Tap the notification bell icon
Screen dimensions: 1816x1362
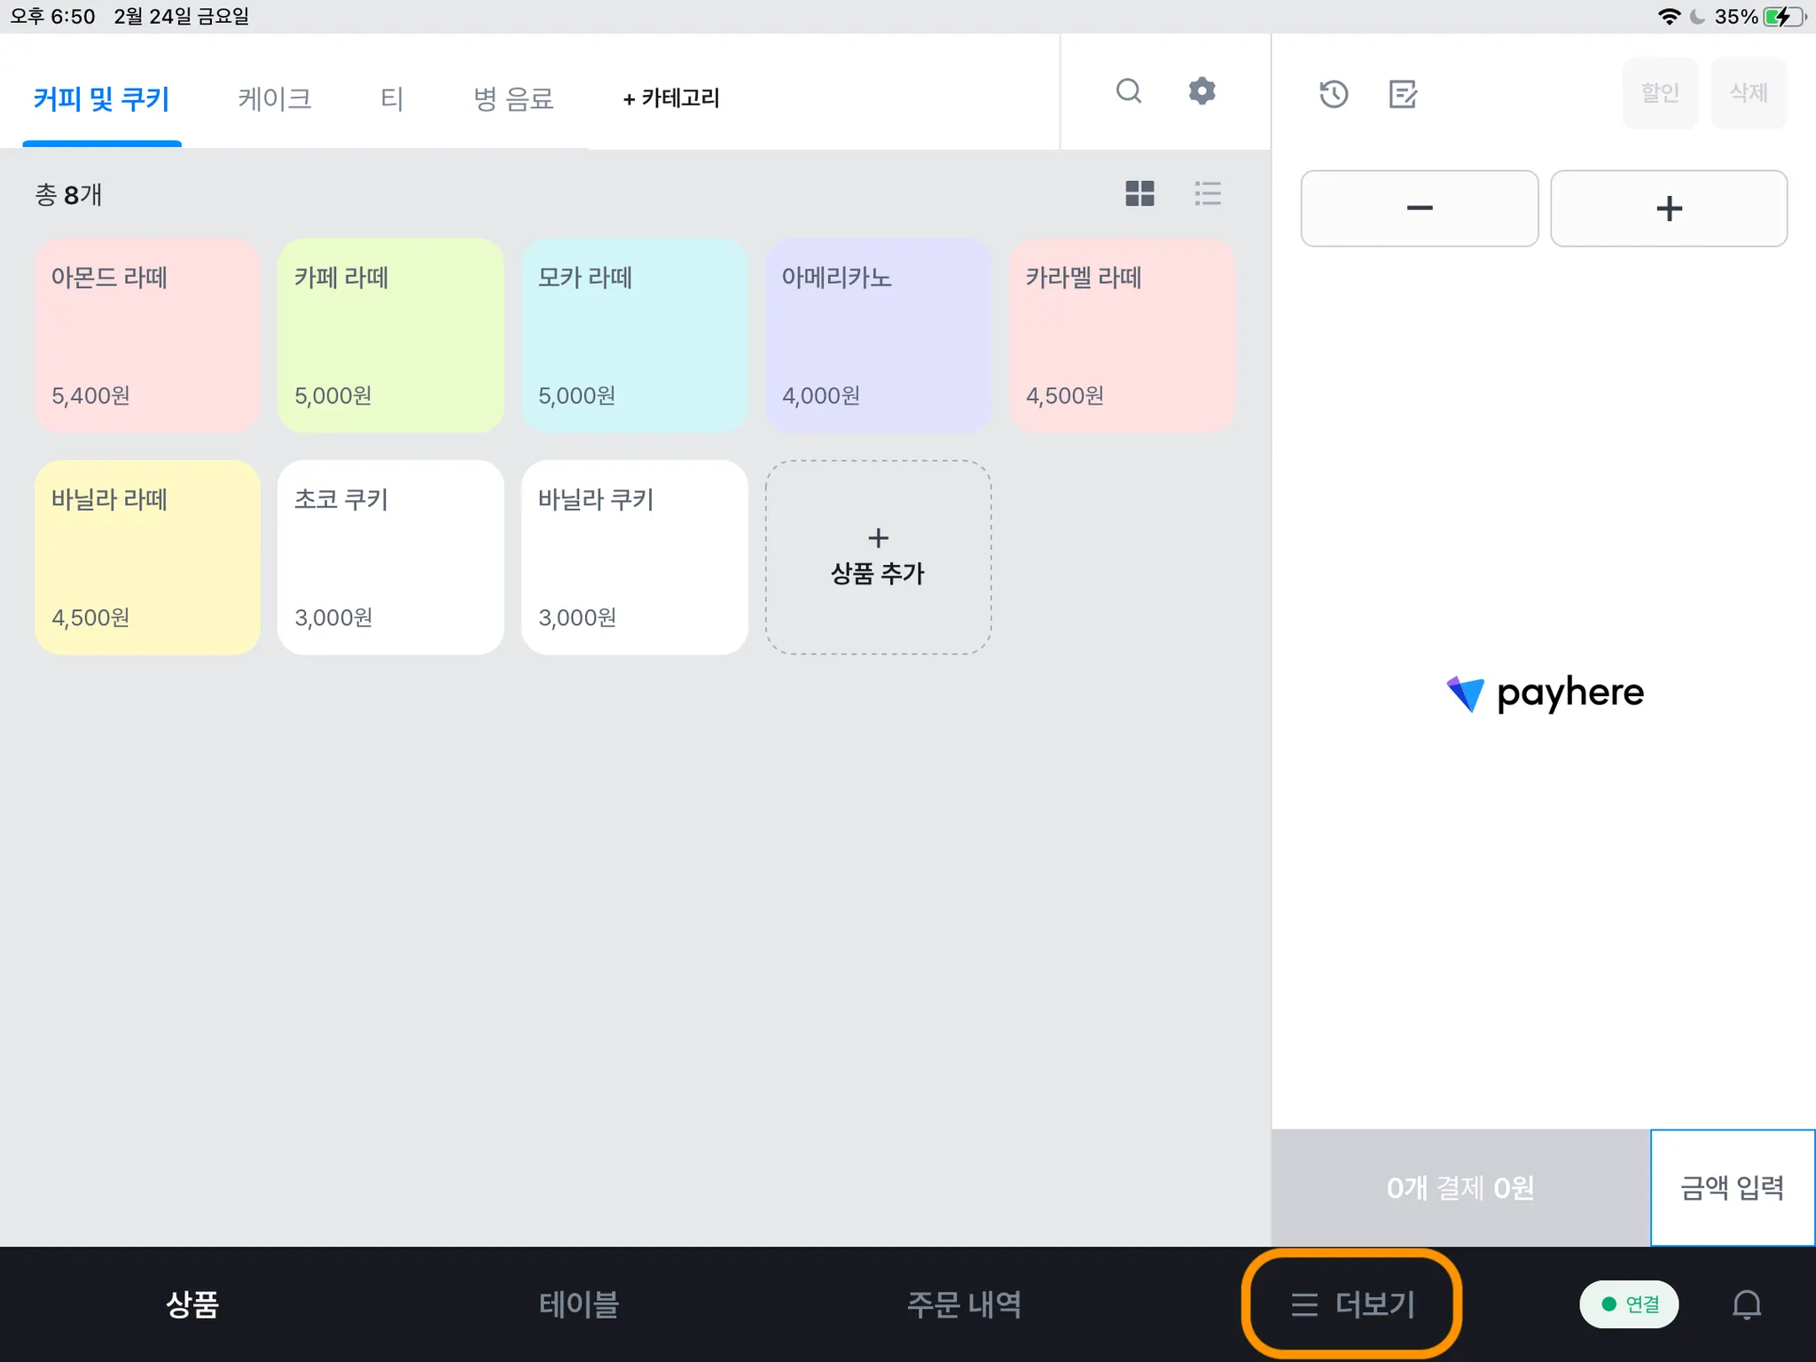[x=1746, y=1304]
